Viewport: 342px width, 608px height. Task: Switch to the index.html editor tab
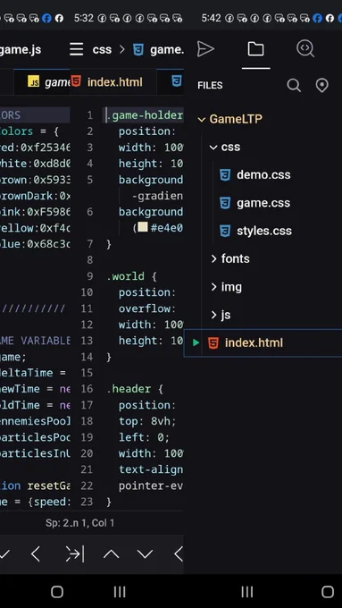(x=113, y=82)
